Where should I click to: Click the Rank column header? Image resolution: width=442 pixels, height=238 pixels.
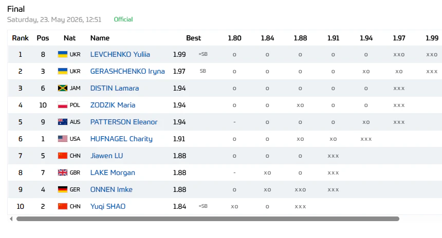[20, 38]
